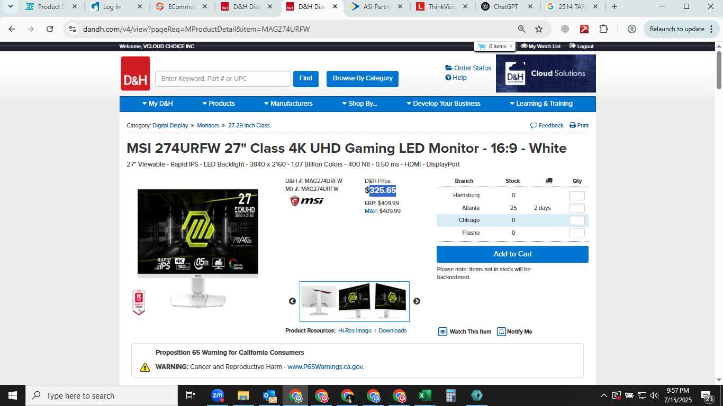Click Watch This Item eye icon

(443, 332)
